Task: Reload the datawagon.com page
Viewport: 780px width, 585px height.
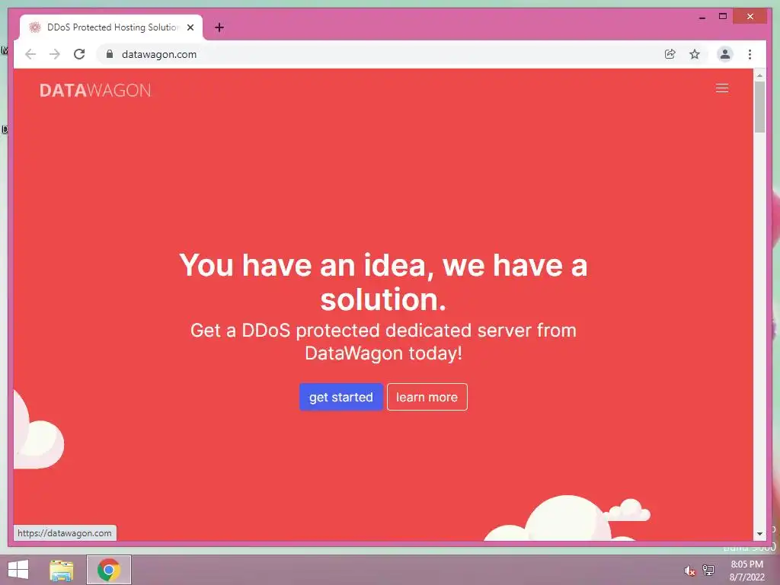Action: tap(79, 54)
